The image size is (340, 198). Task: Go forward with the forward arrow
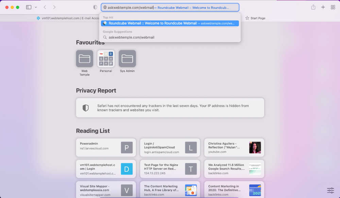(x=54, y=7)
